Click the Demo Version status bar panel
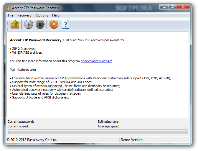198x151 pixels. pos(132,140)
